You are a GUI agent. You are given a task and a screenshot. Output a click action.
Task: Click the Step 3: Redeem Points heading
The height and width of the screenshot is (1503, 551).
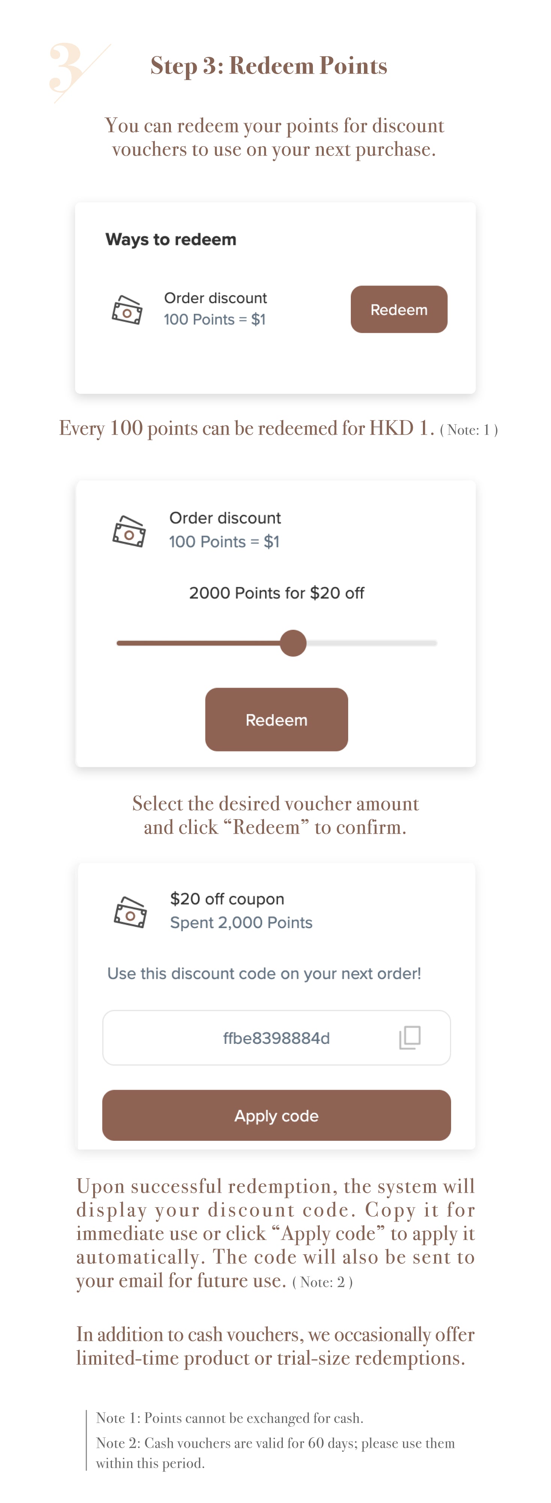coord(269,65)
